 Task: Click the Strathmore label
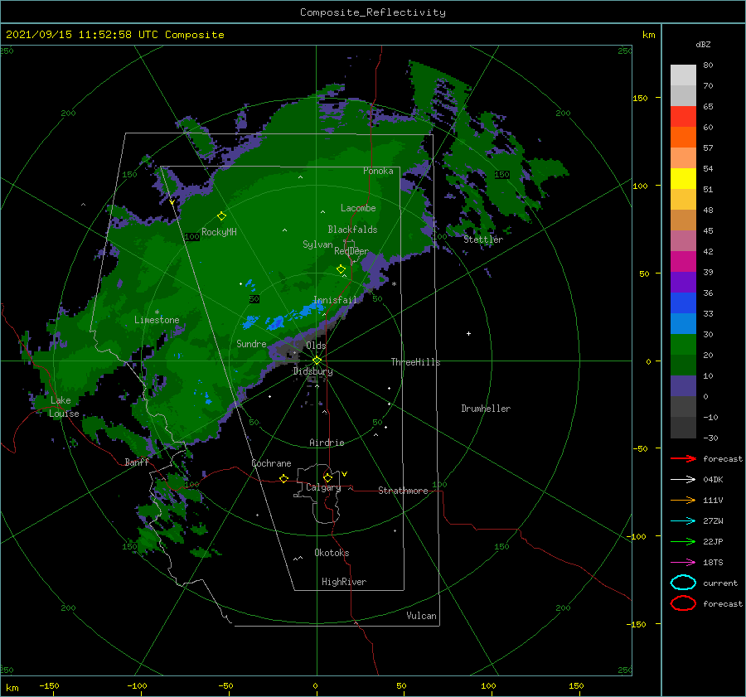pos(403,491)
